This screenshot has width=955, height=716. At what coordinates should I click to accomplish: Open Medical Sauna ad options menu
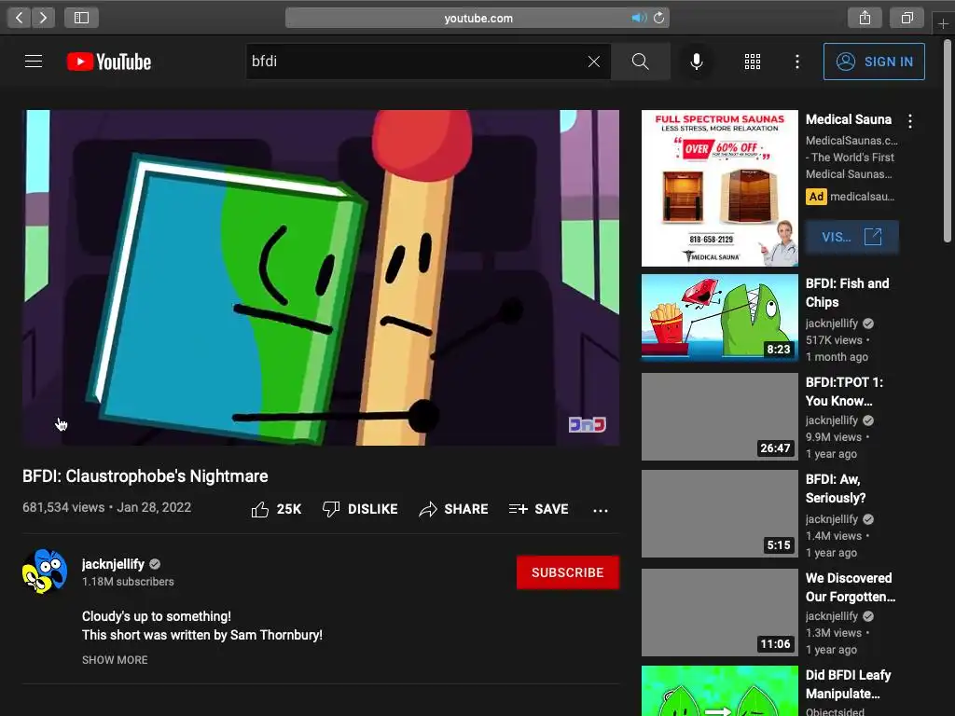(910, 121)
